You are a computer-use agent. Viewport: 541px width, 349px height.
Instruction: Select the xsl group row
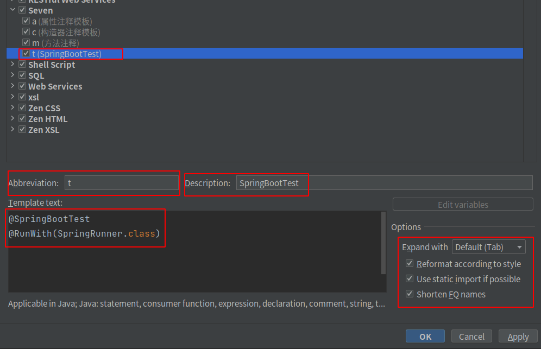pyautogui.click(x=265, y=97)
